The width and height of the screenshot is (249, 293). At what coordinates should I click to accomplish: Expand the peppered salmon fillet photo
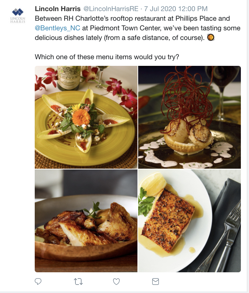(190, 221)
